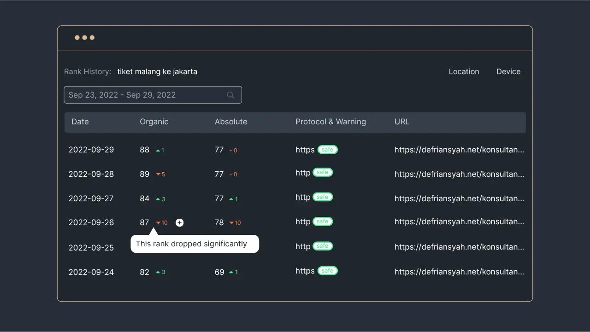The width and height of the screenshot is (590, 332).
Task: Open the URL in the 2022-09-29 row
Action: [459, 150]
